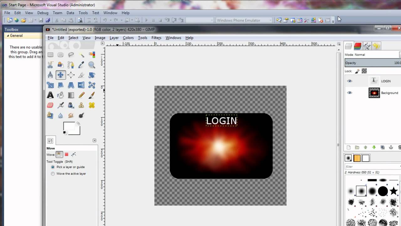Click the foreground color swatch

point(69,126)
